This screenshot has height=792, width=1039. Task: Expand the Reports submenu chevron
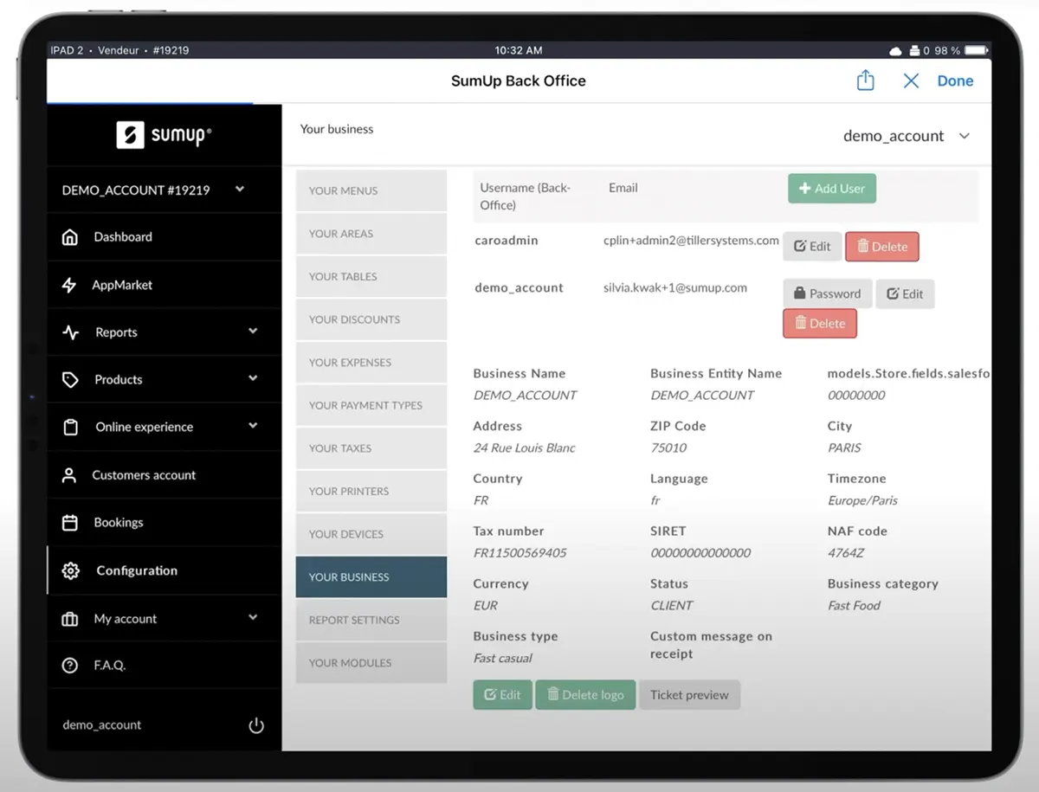(253, 332)
